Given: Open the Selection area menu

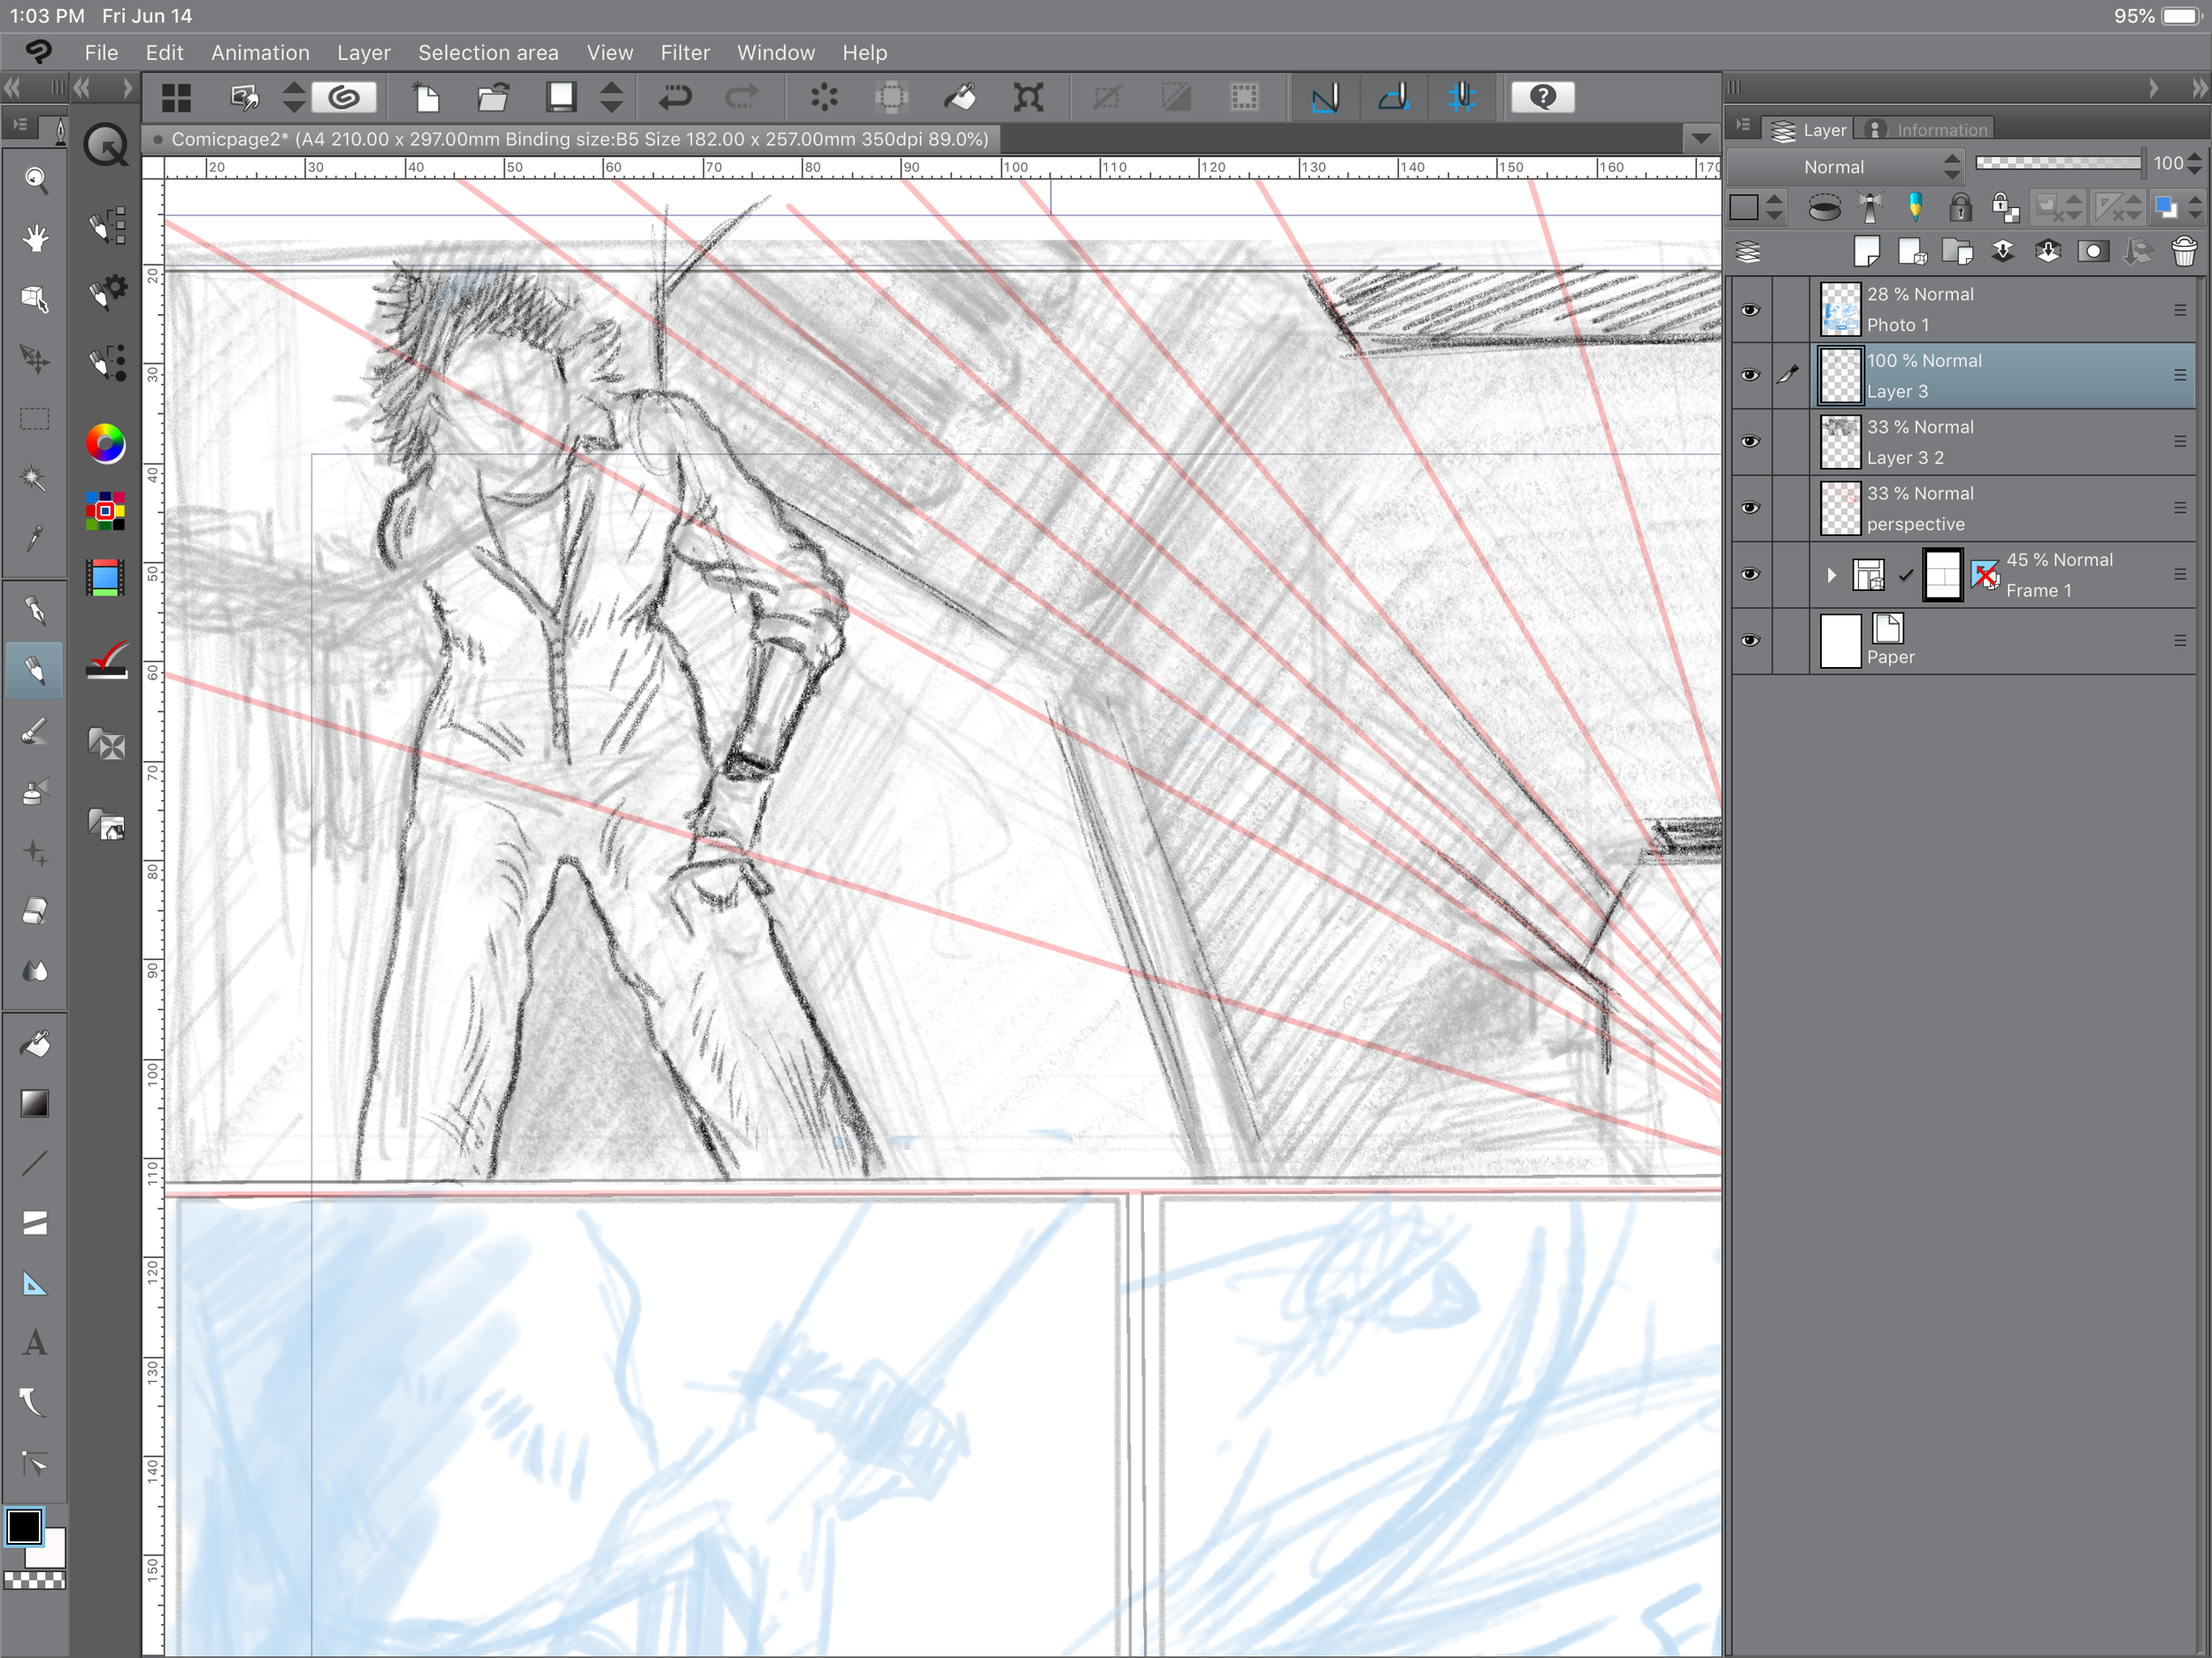Looking at the screenshot, I should 488,53.
